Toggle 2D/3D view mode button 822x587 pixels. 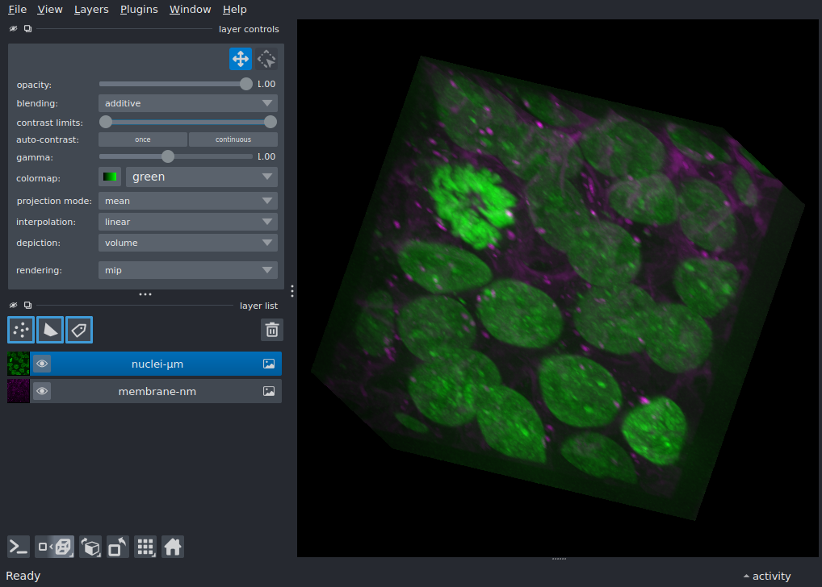click(x=55, y=547)
